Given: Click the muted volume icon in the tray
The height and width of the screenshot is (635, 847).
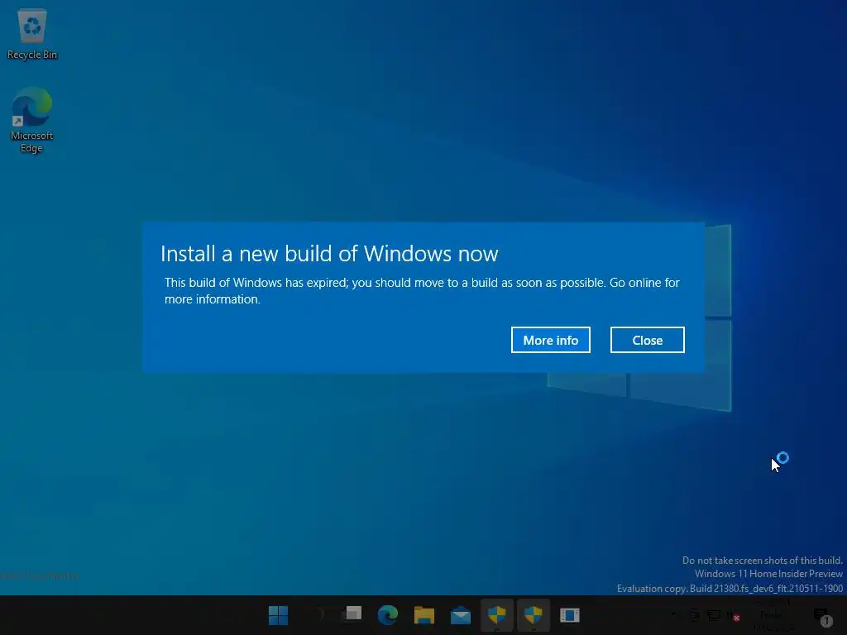Looking at the screenshot, I should (x=734, y=615).
